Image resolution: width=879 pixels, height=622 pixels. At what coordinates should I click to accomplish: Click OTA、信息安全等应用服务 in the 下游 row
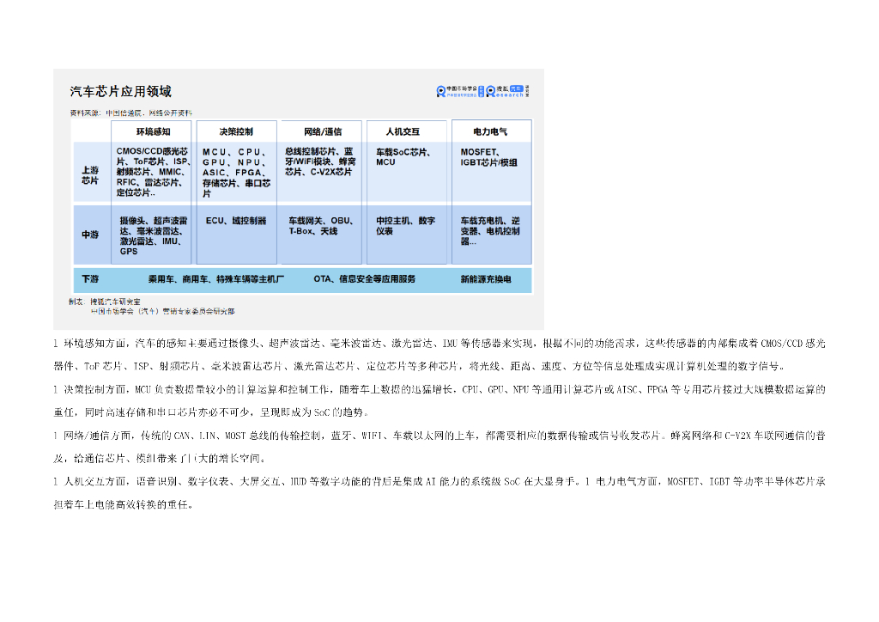pyautogui.click(x=364, y=278)
